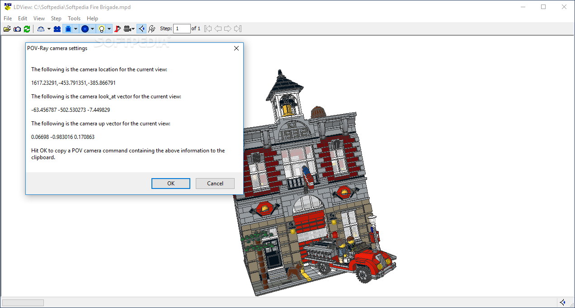Open the Edit menu

pos(23,18)
